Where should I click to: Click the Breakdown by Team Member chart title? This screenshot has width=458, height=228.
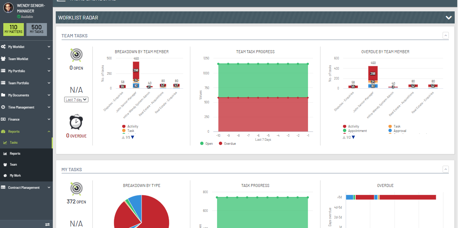[x=142, y=52]
